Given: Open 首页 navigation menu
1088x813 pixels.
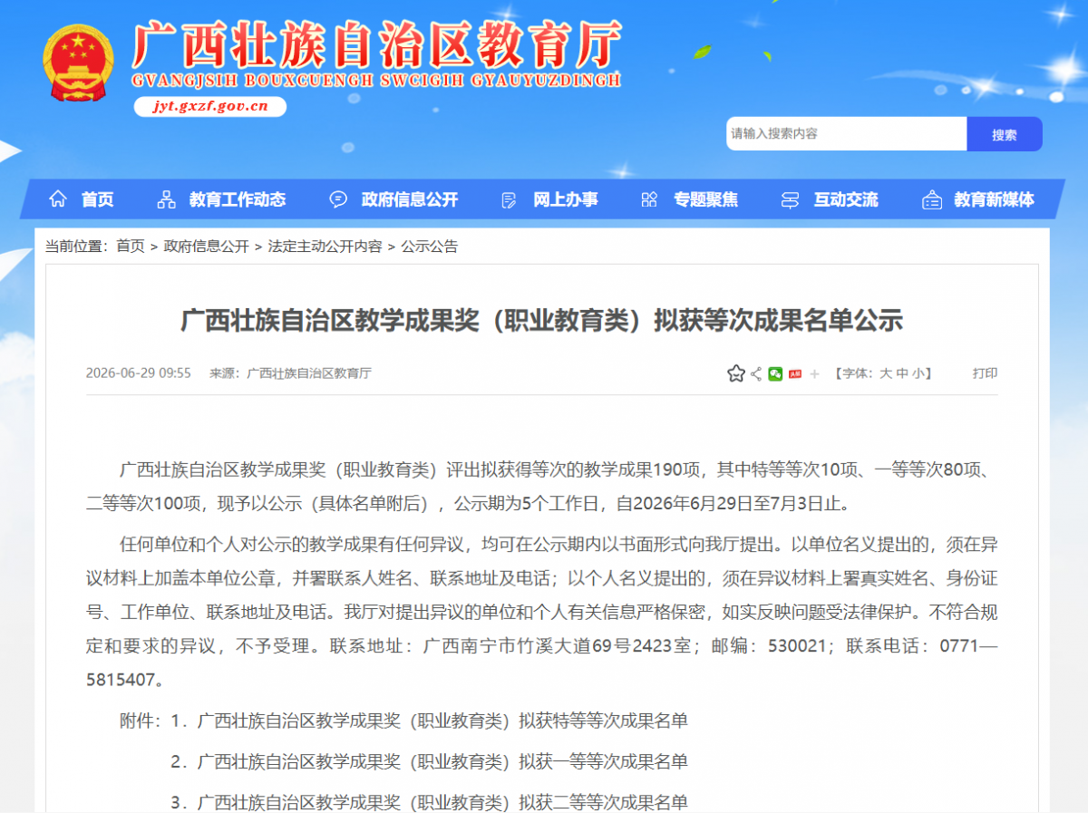Looking at the screenshot, I should click(x=97, y=199).
